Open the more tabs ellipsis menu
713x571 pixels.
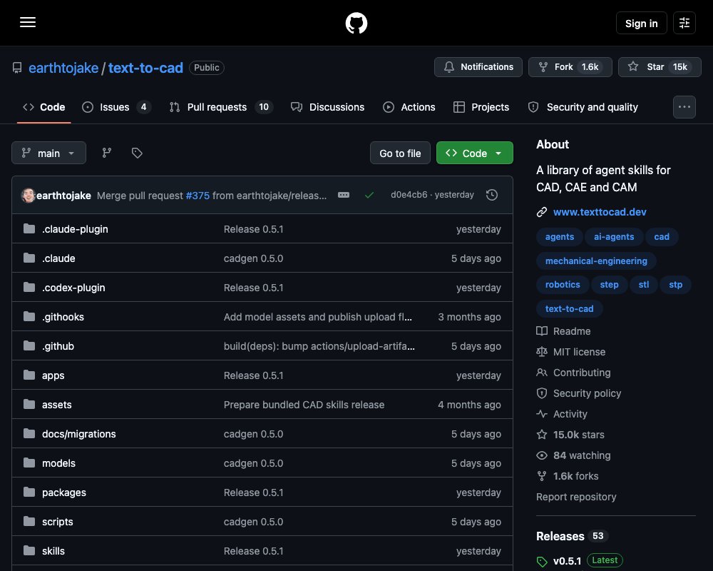(684, 107)
